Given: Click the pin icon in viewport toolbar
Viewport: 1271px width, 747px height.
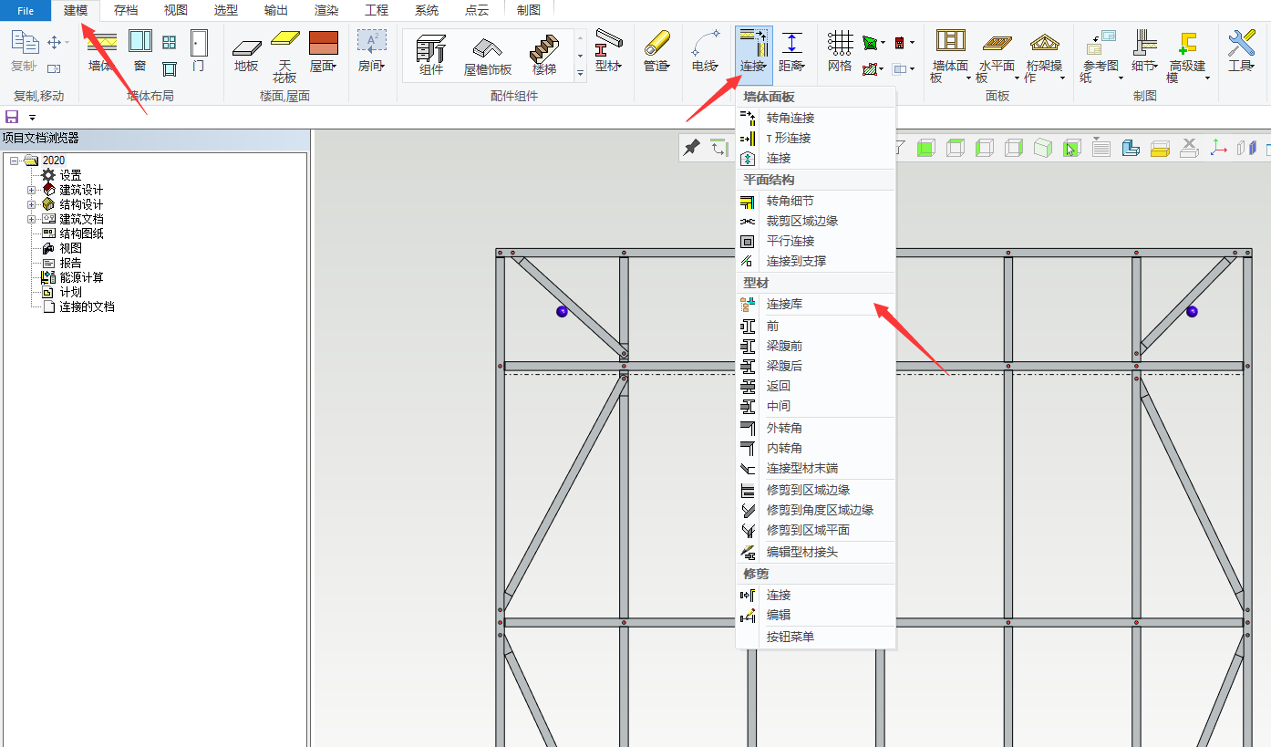Looking at the screenshot, I should click(x=692, y=148).
